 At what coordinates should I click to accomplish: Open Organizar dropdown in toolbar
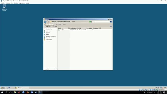49,26
